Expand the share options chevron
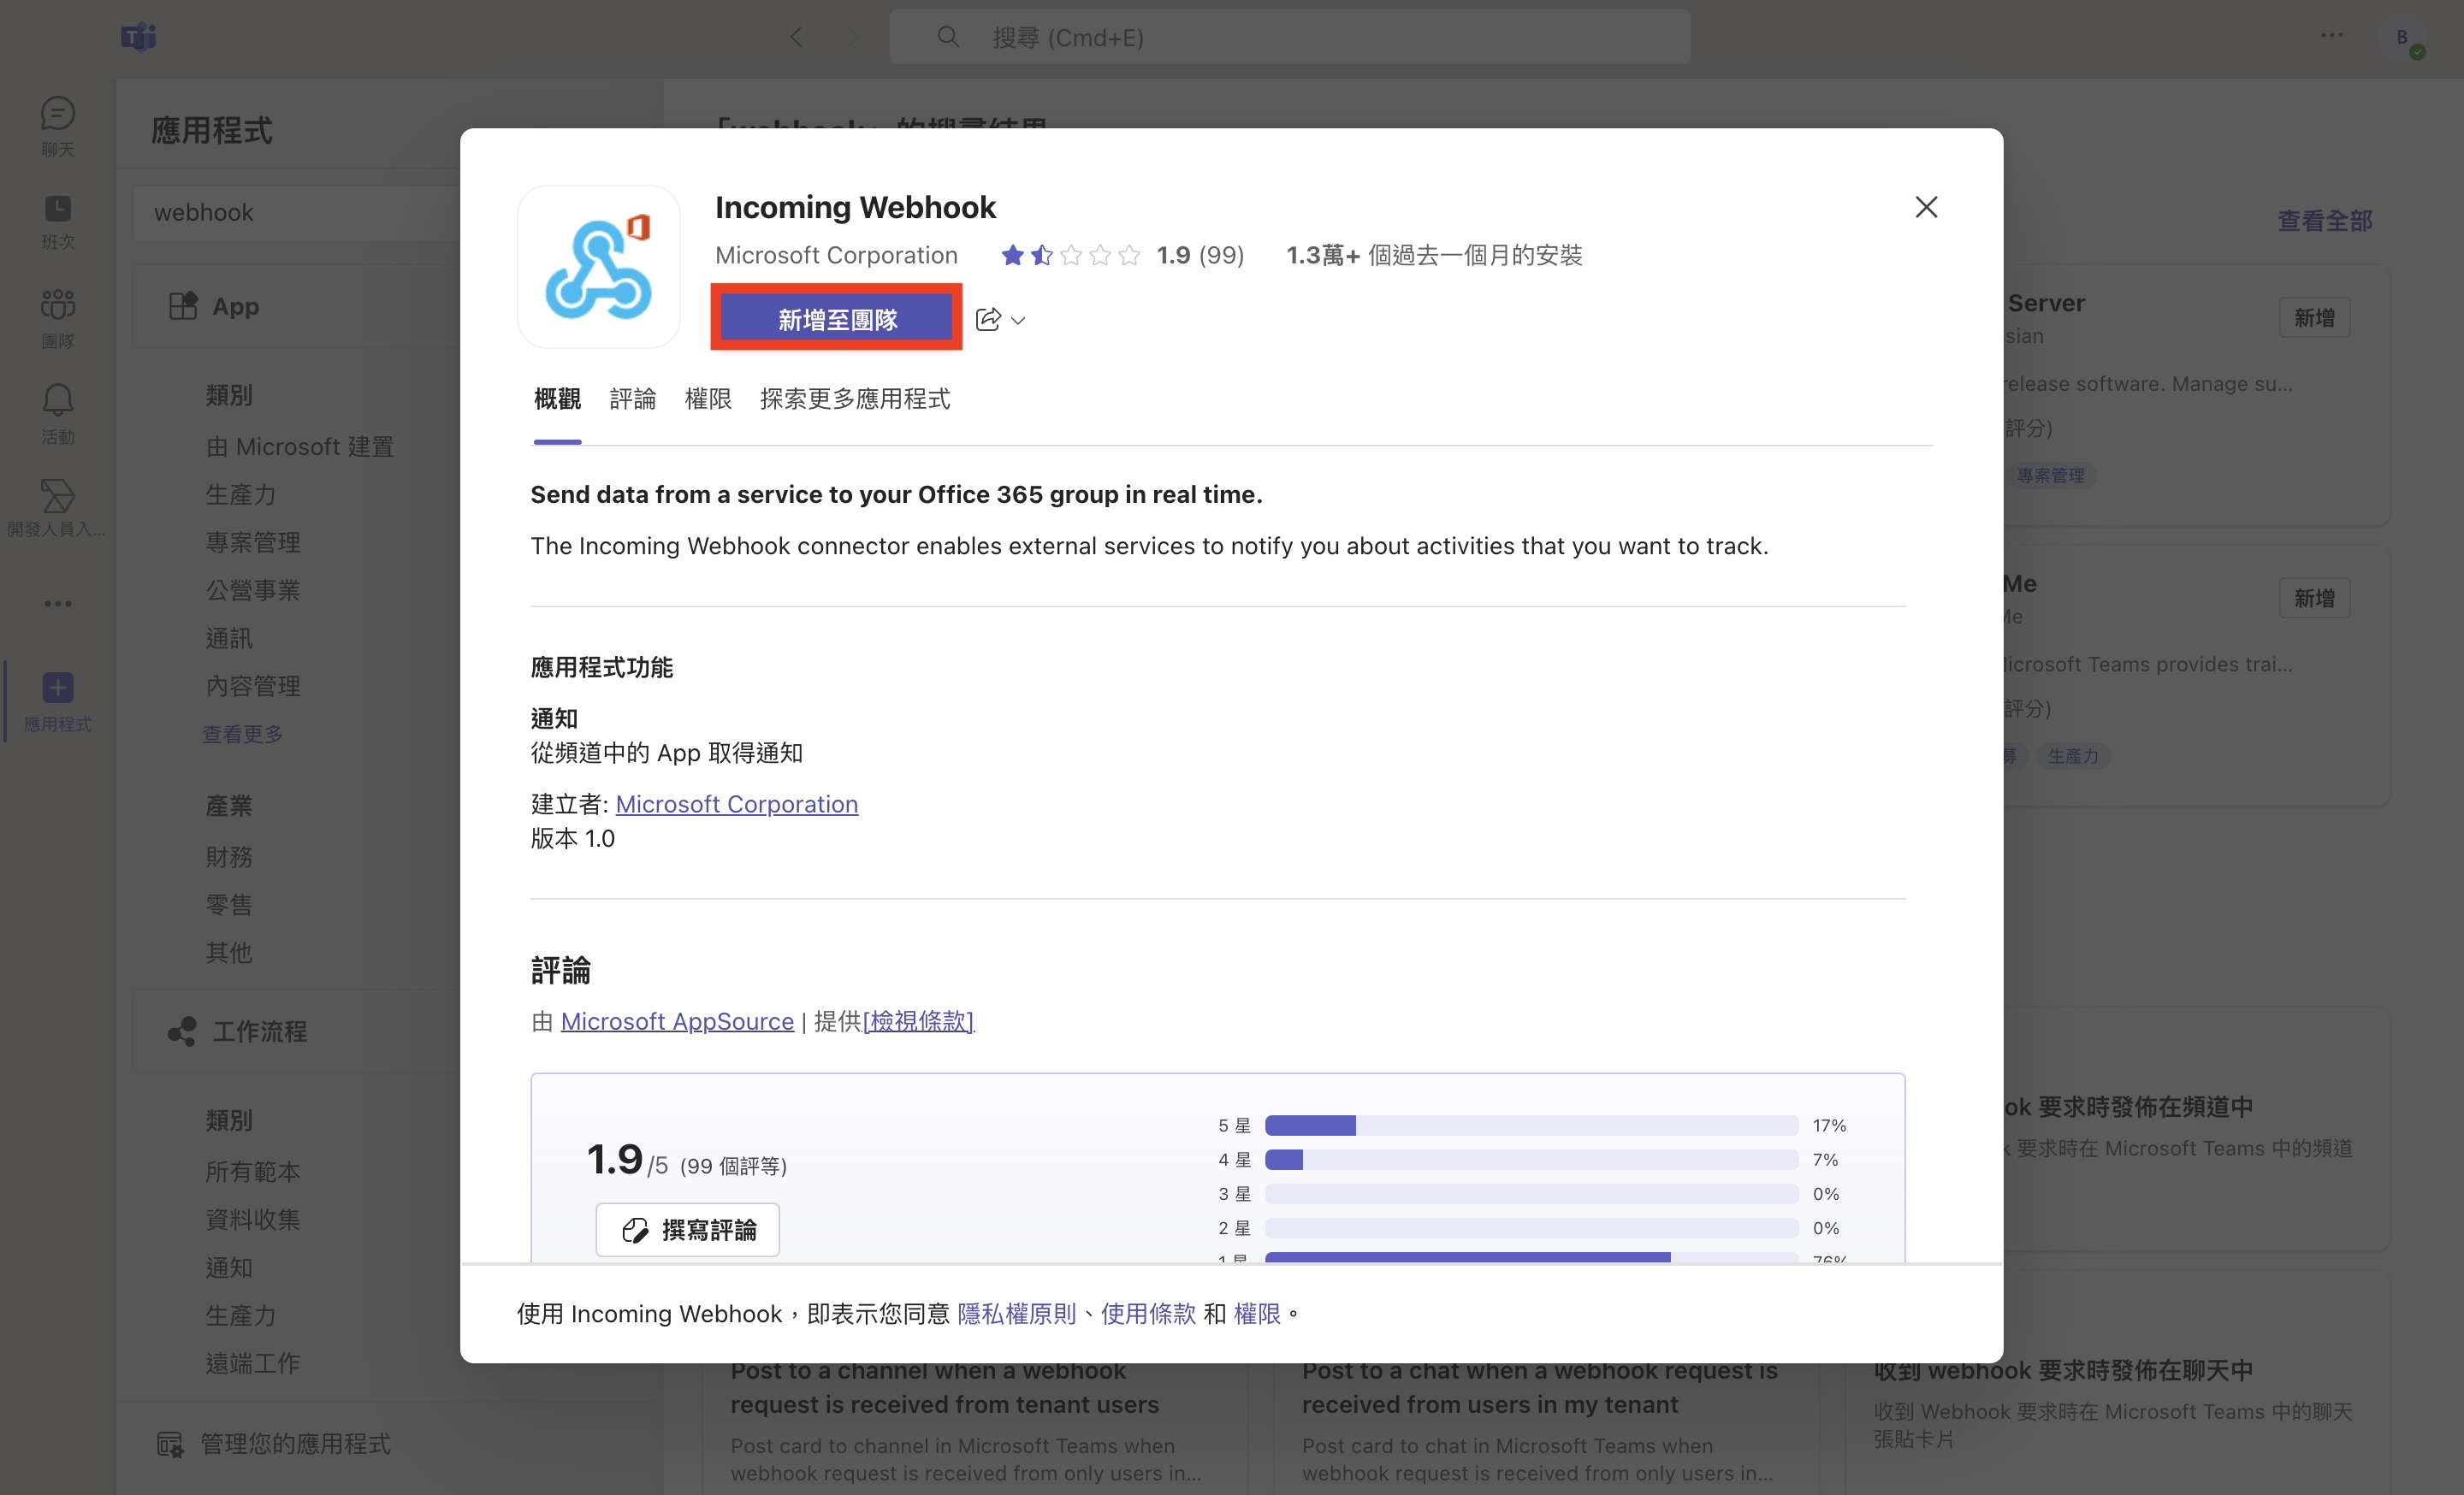The width and height of the screenshot is (2464, 1495). [x=1018, y=320]
